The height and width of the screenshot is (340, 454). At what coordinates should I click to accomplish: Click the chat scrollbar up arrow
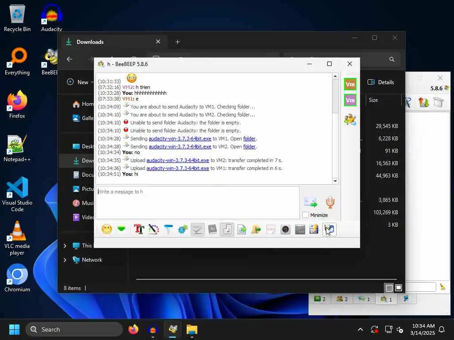pyautogui.click(x=335, y=76)
